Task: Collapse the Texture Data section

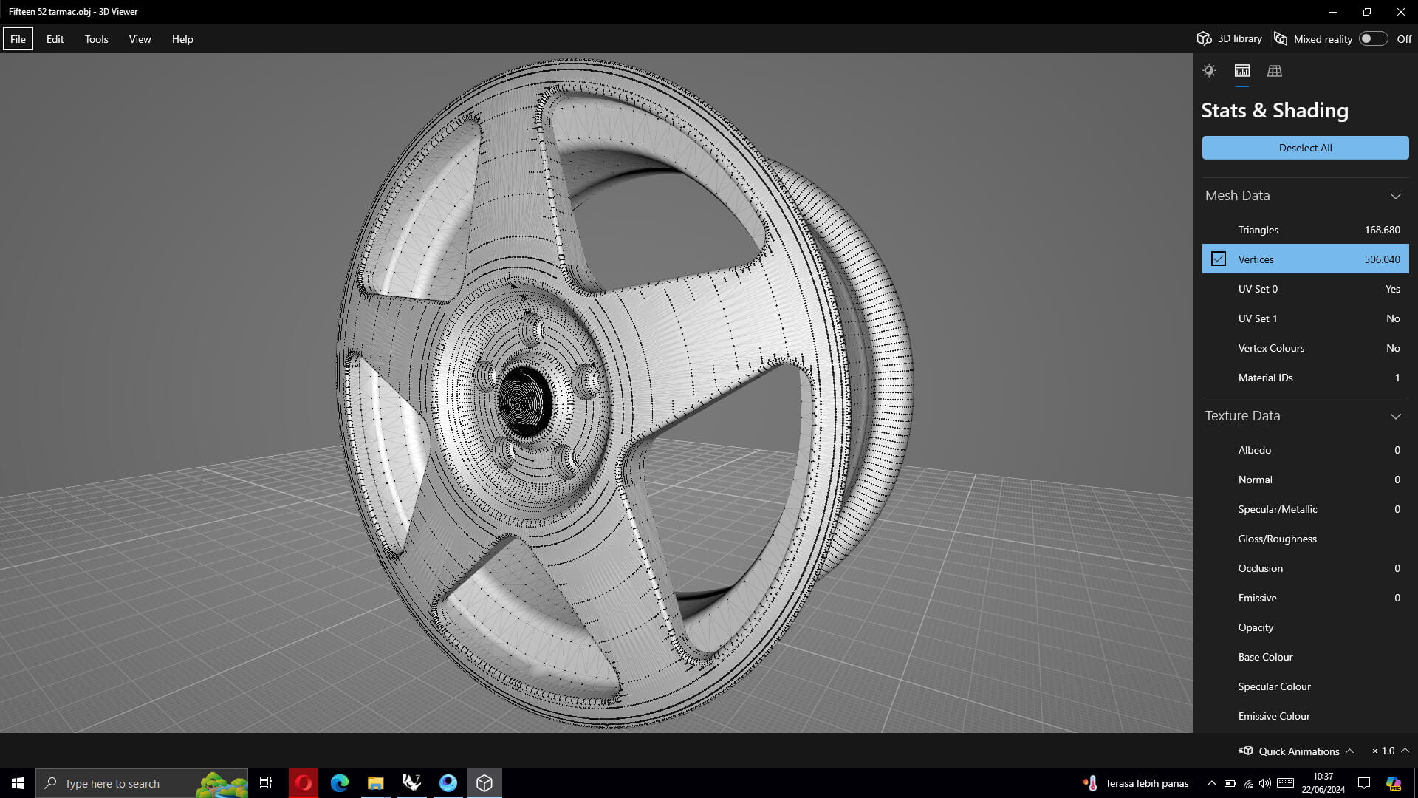Action: (x=1395, y=416)
